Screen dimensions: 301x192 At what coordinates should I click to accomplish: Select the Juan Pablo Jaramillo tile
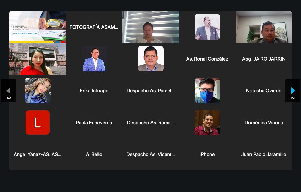point(264,154)
